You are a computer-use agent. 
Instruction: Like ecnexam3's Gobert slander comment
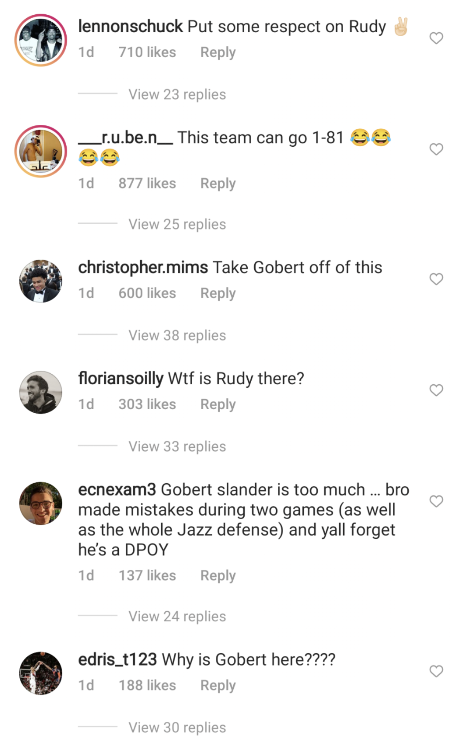436,501
